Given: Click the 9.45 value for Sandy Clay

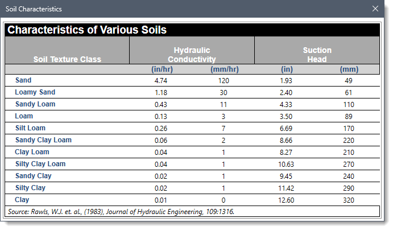Looking at the screenshot, I should 286,176.
